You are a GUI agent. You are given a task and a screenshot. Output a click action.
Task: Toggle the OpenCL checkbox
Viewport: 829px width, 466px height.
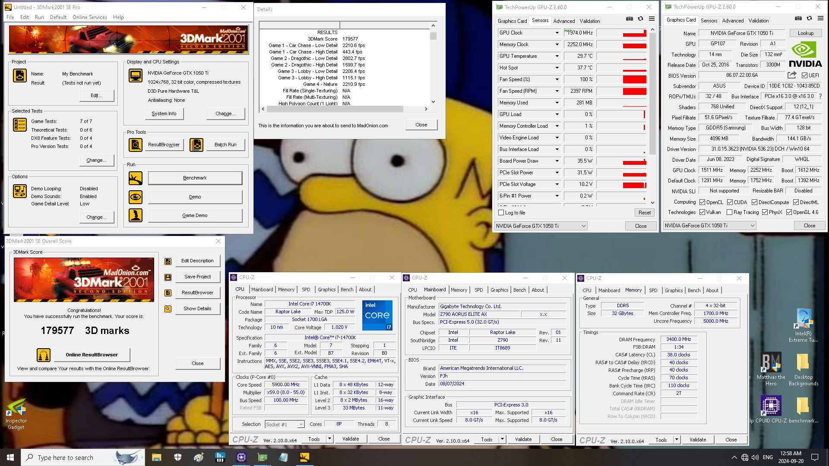click(x=702, y=202)
